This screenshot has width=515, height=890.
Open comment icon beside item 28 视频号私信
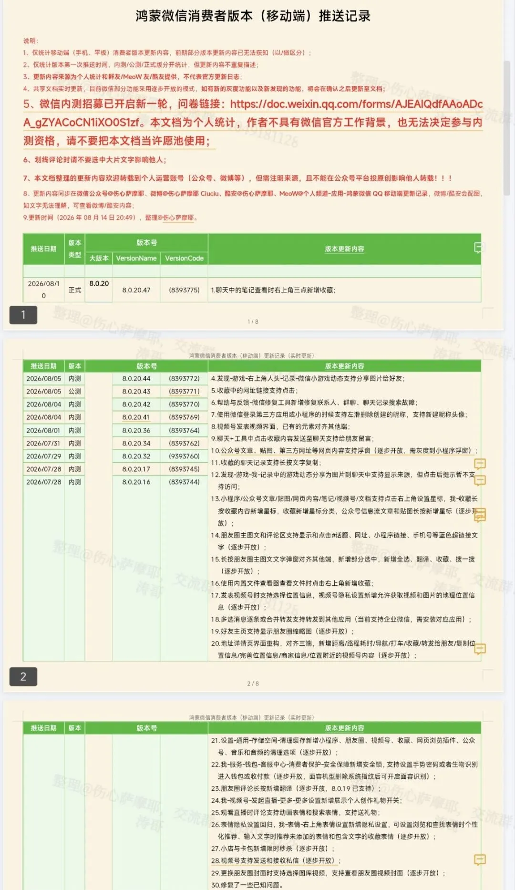[x=480, y=859]
